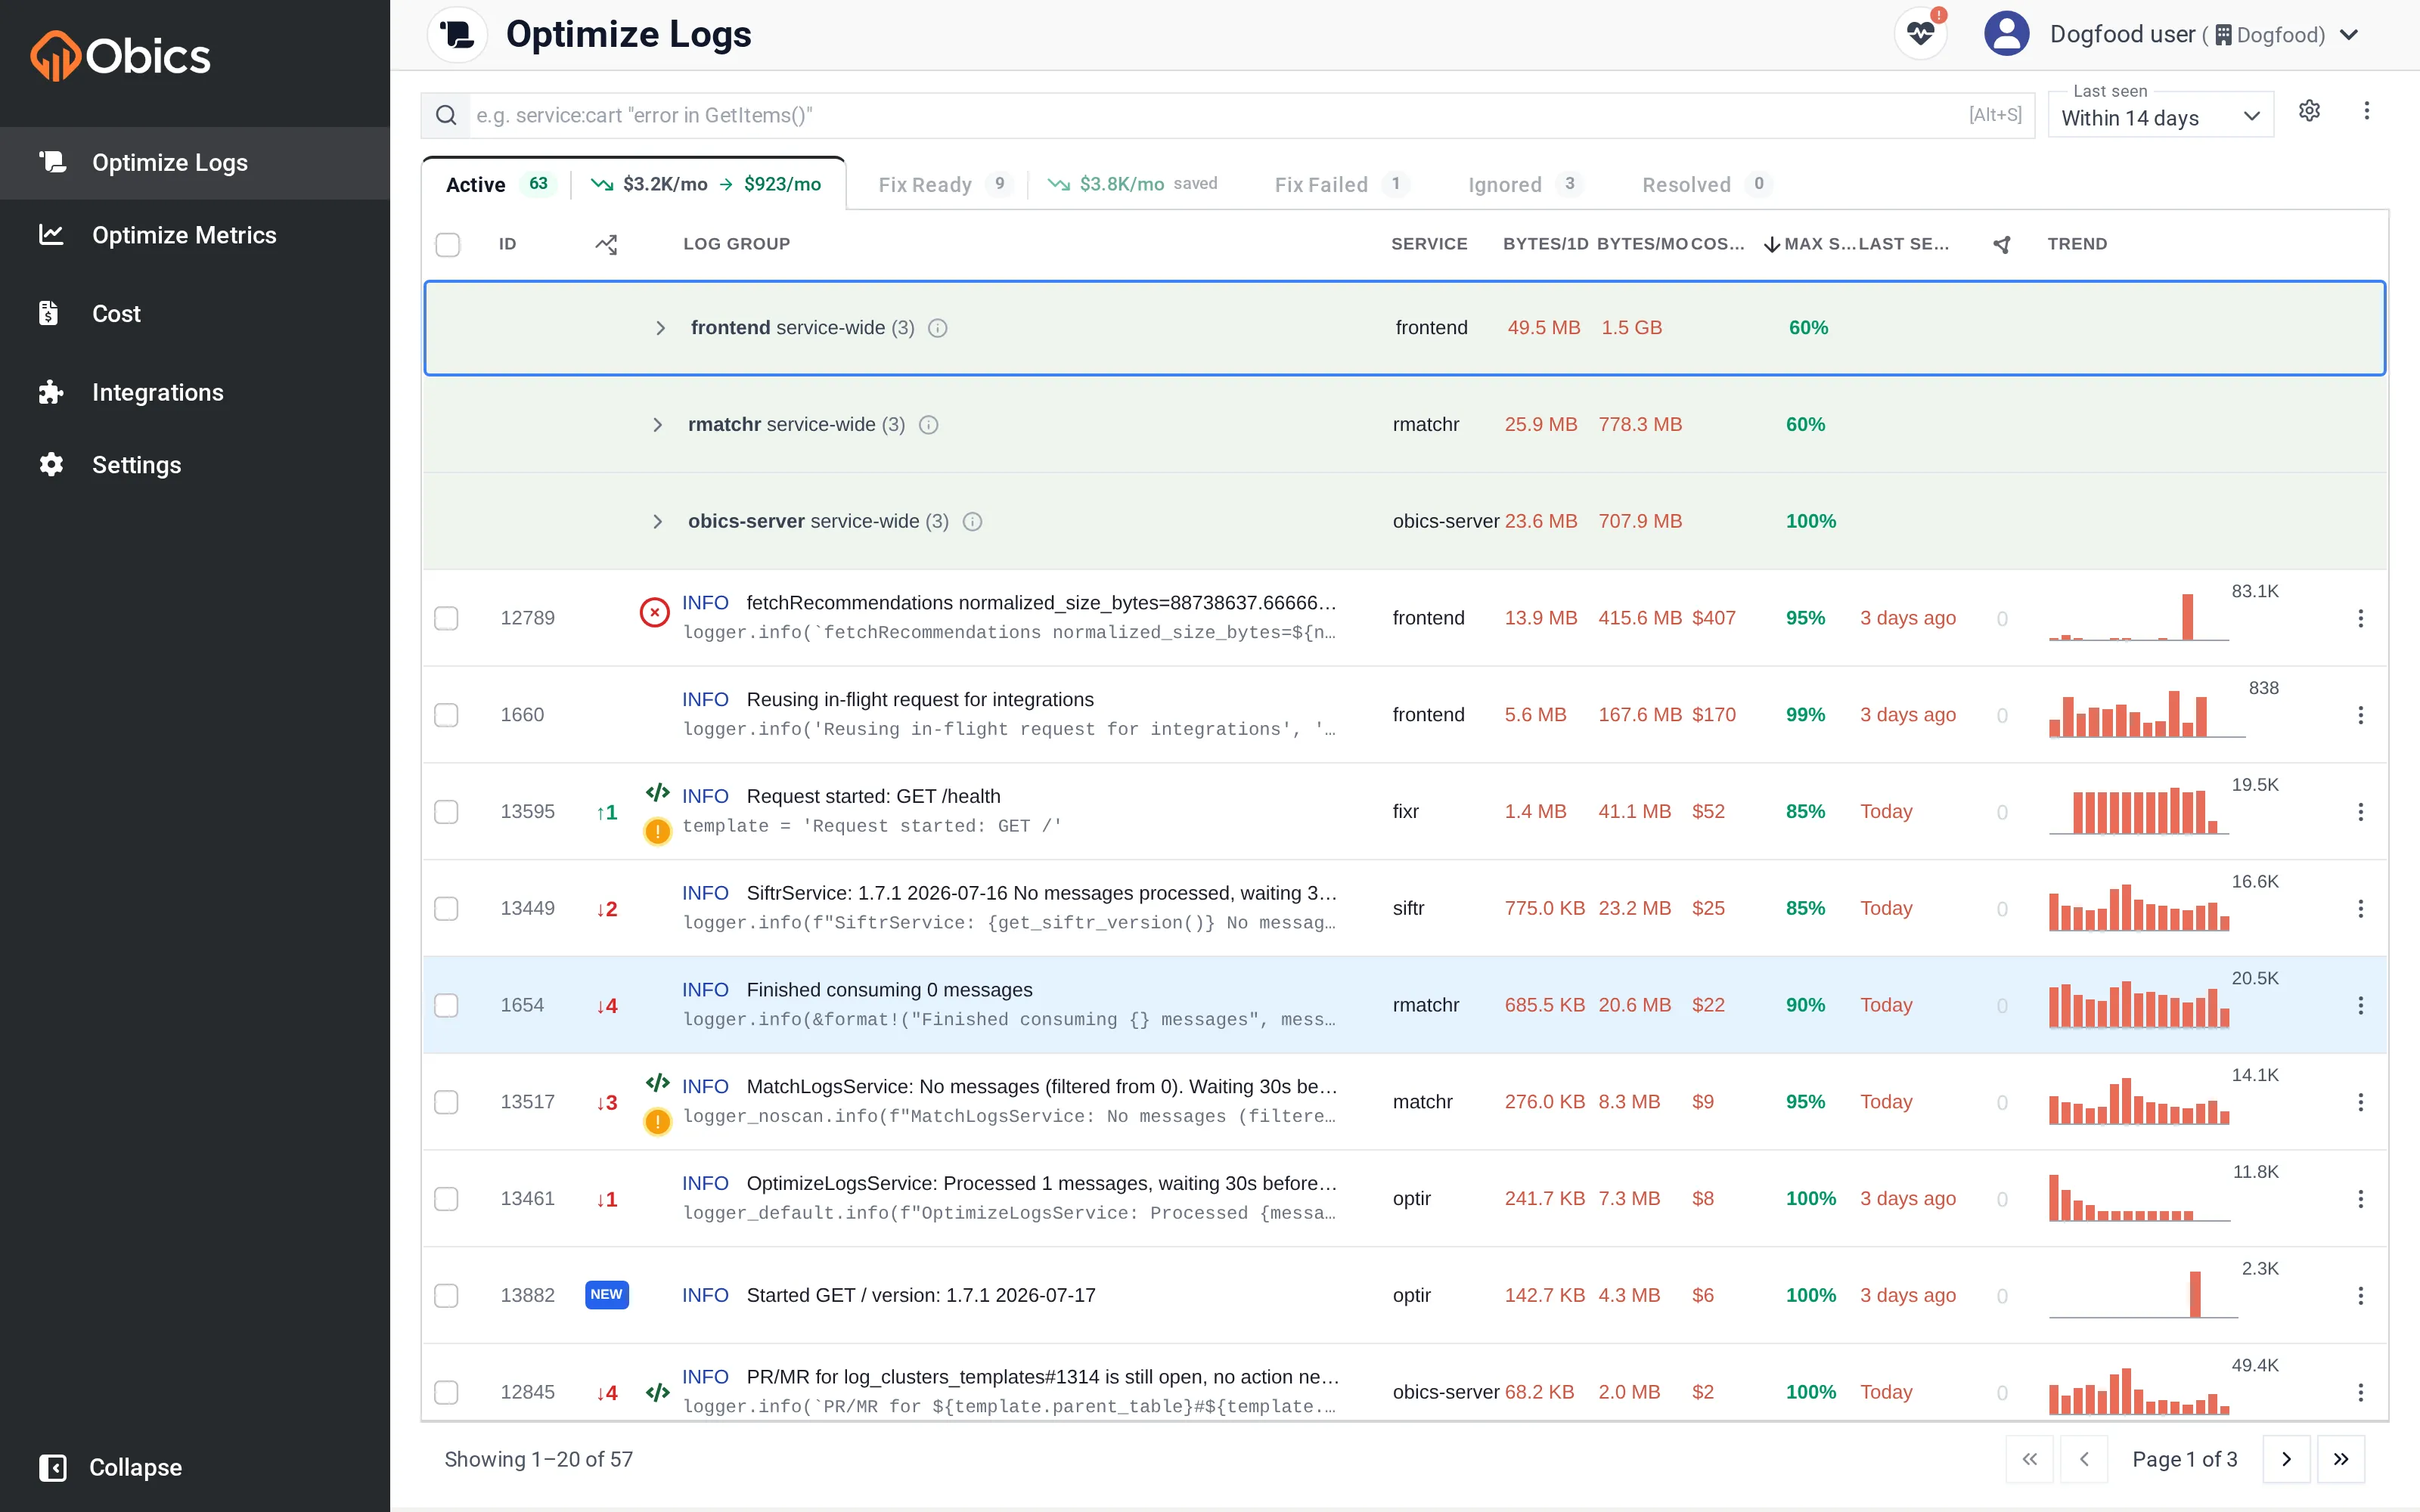Expand the obics-server service-wide group
The image size is (2420, 1512).
[657, 522]
